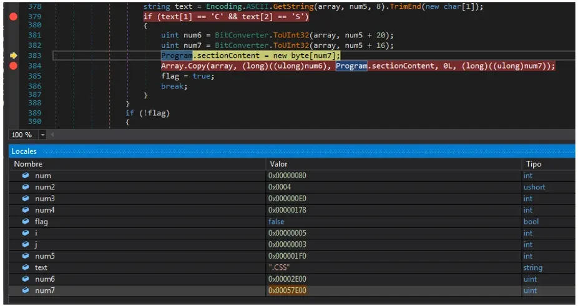Click the variable icon beside text

click(26, 267)
